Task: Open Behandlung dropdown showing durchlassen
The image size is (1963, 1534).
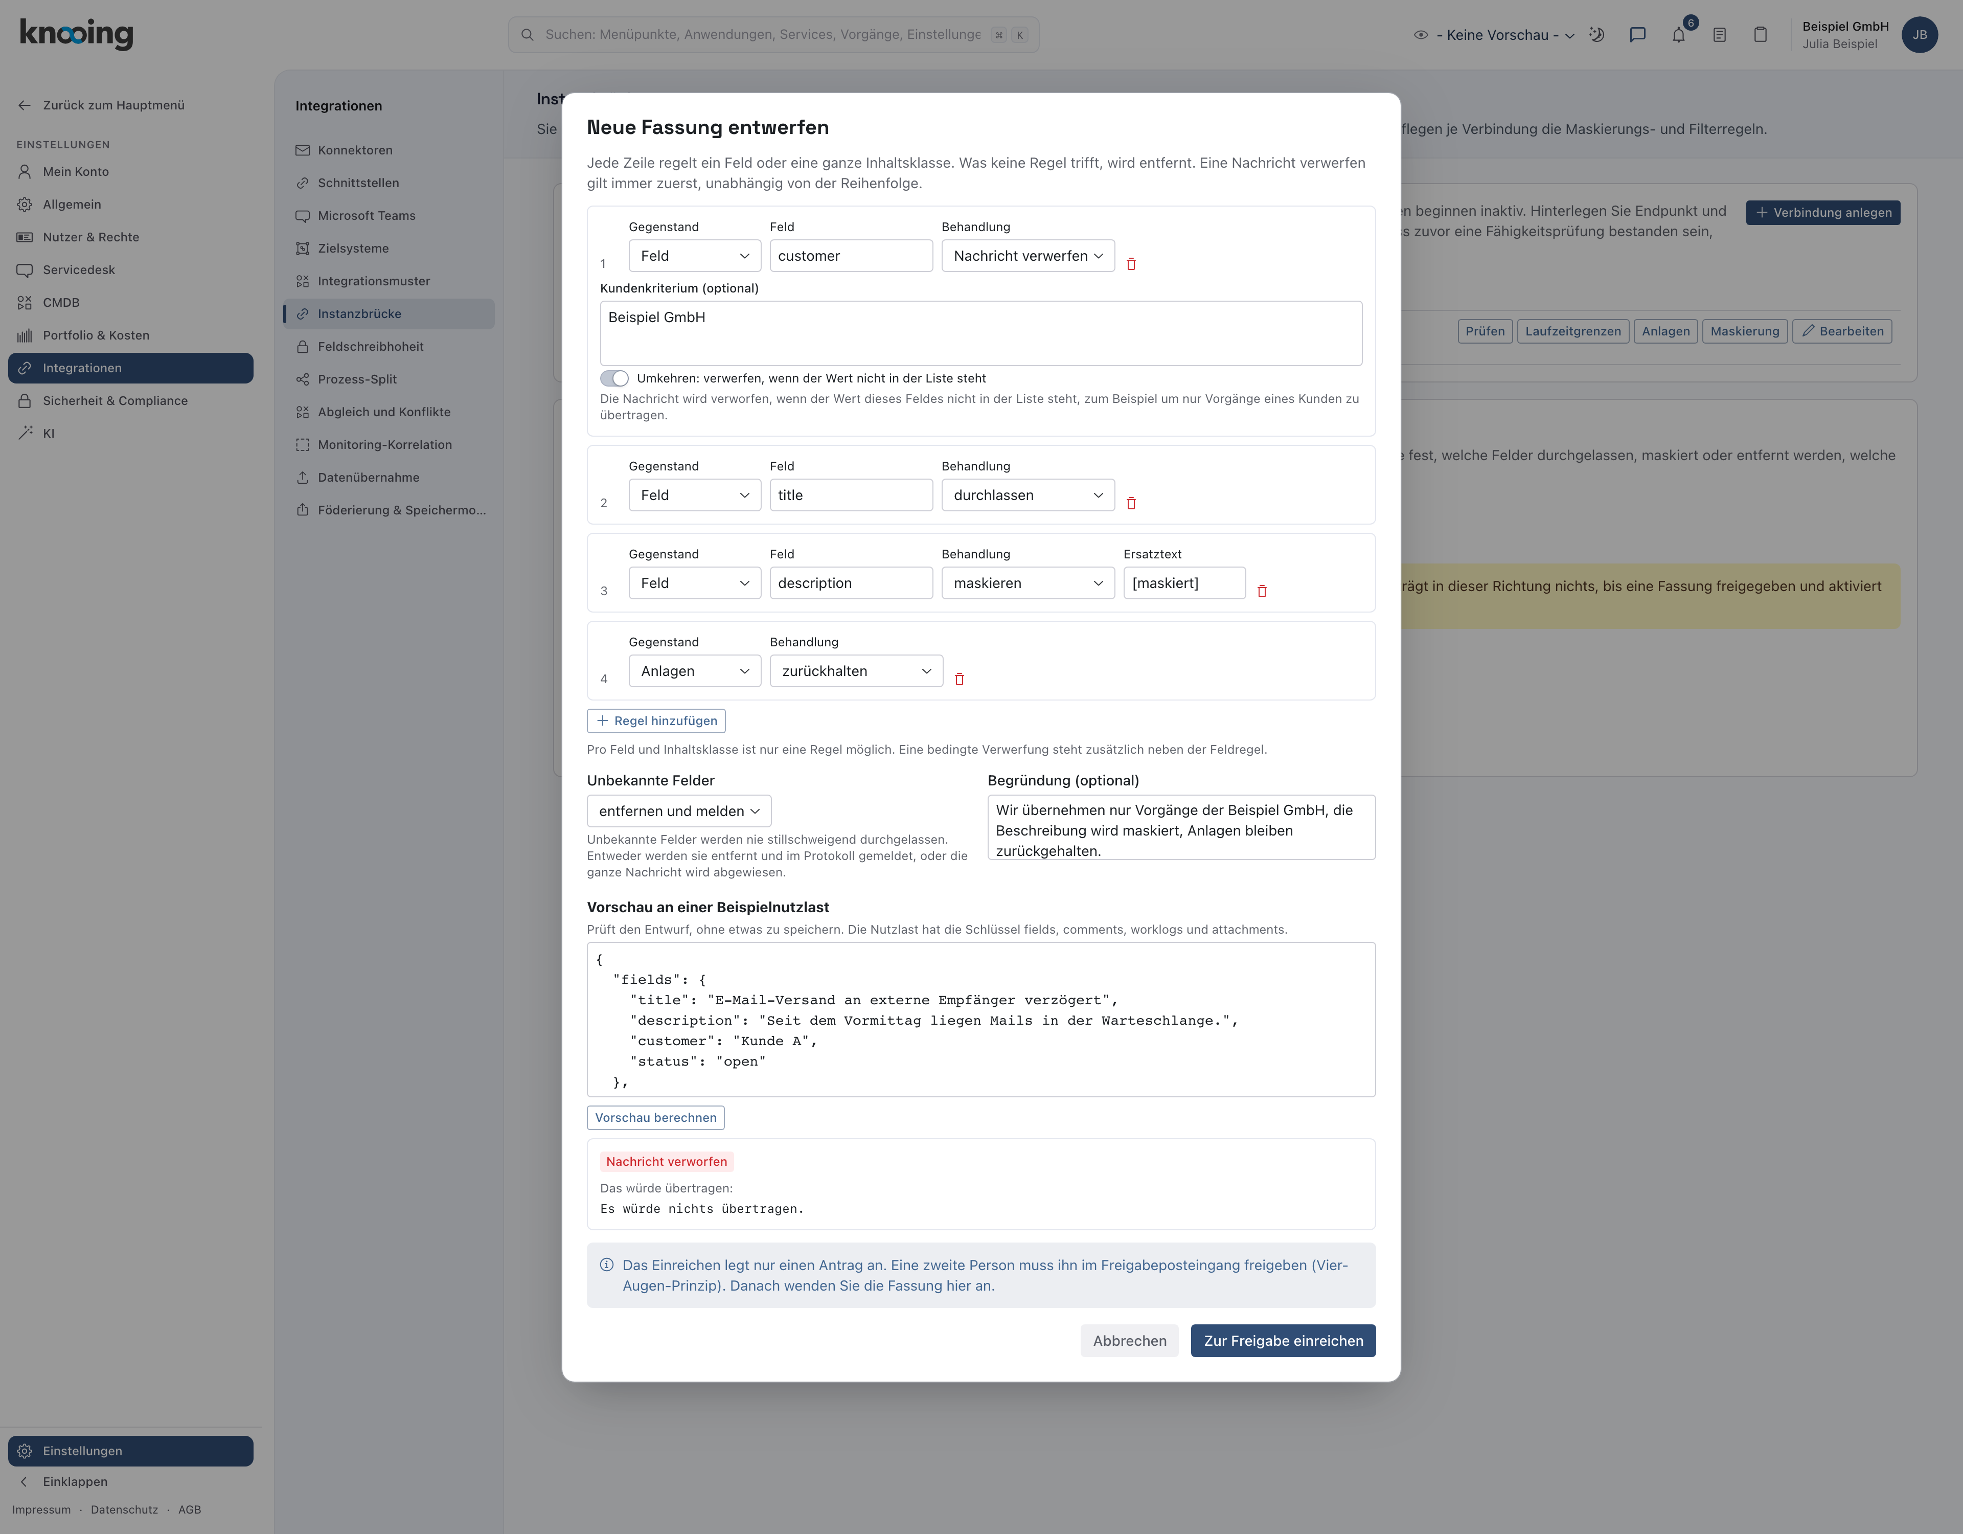Action: coord(1028,495)
